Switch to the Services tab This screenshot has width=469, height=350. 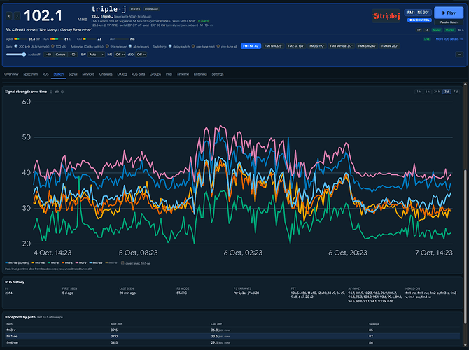[88, 74]
